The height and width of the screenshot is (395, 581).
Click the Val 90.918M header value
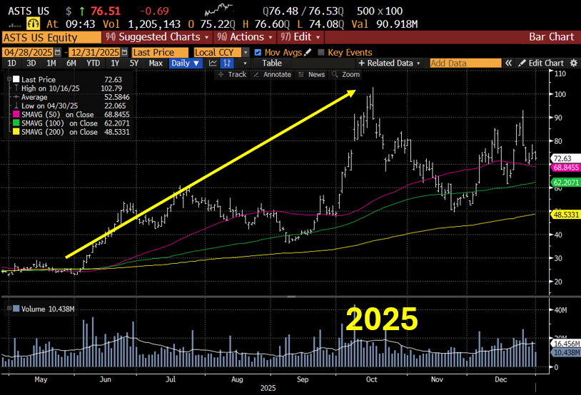click(384, 24)
